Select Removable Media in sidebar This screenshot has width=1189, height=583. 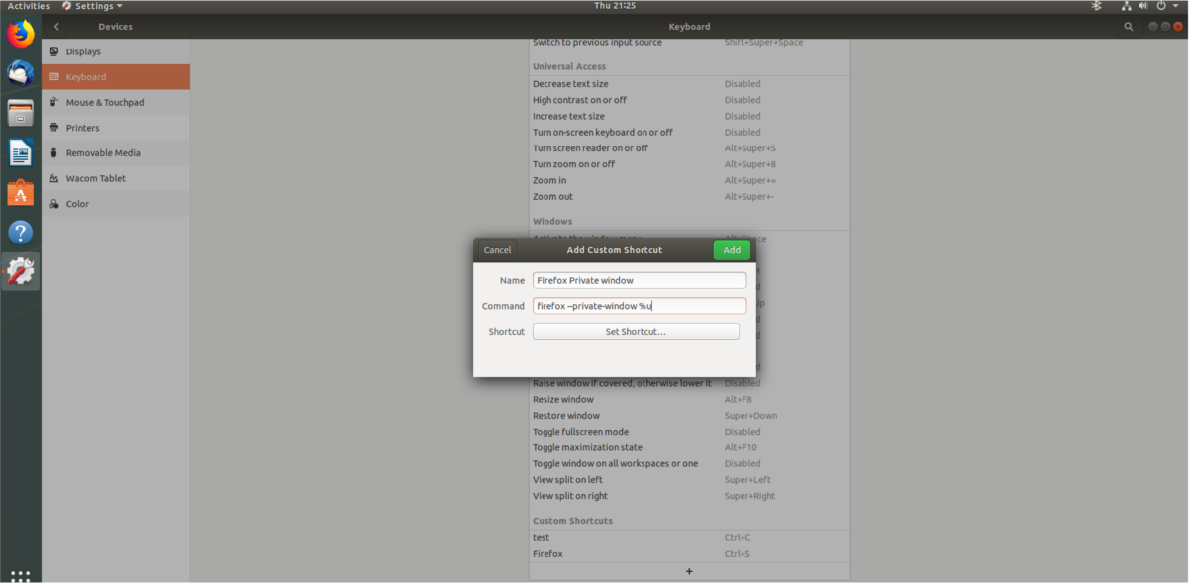click(x=116, y=153)
